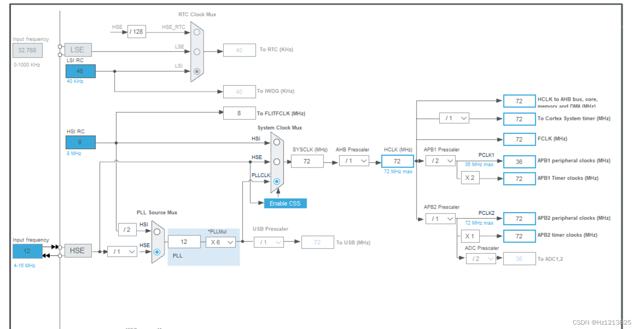The height and width of the screenshot is (329, 638).
Task: Click the 40 KHz label under LSI RC
Action: (x=75, y=81)
